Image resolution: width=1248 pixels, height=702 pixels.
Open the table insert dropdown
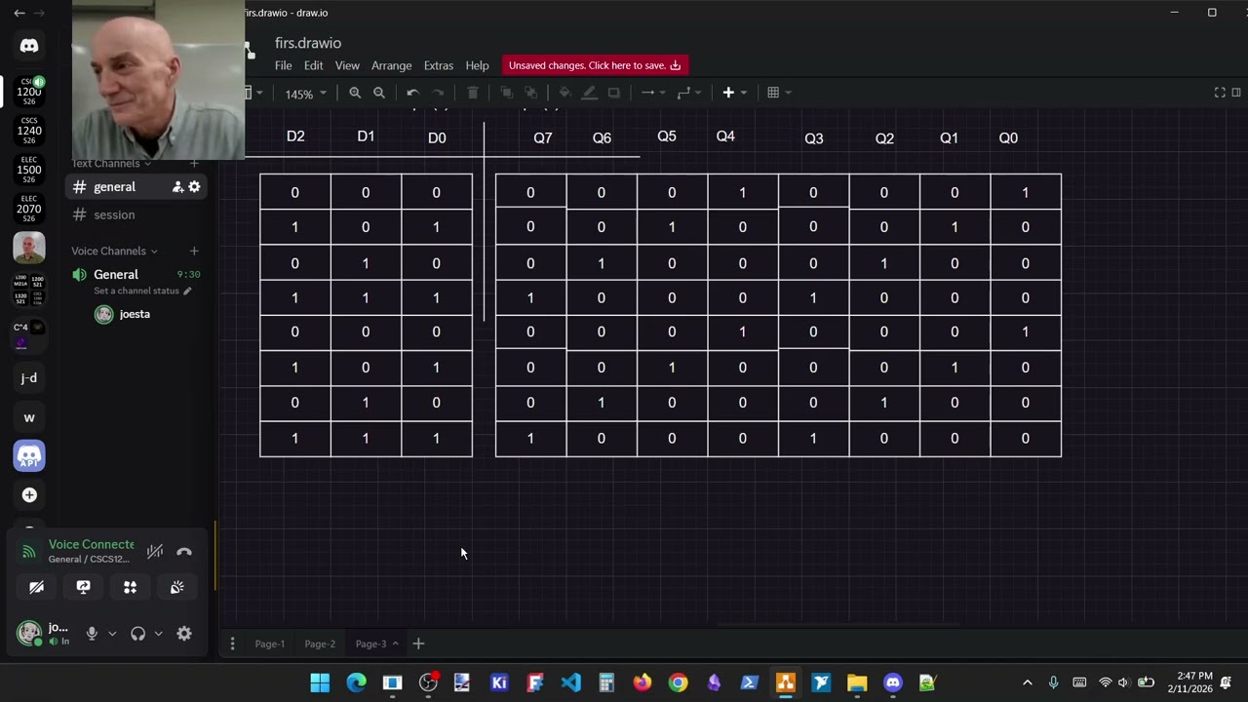(x=779, y=93)
